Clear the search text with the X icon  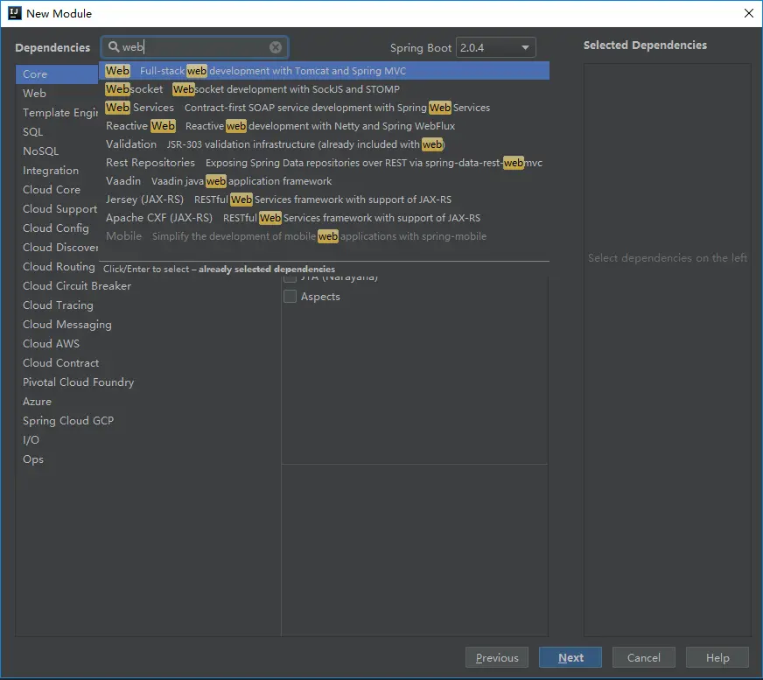(276, 46)
